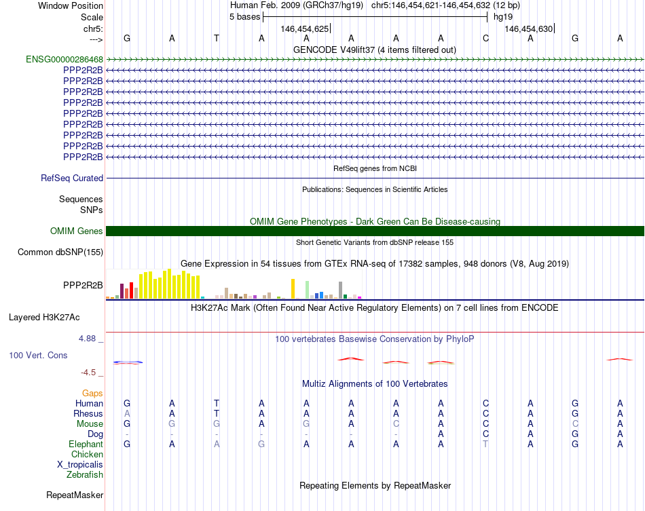645x511 pixels.
Task: Click the Scale track label
Action: pyautogui.click(x=92, y=17)
